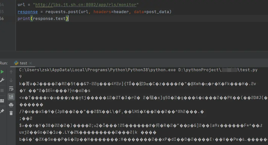268x145 pixels.
Task: Click the Run: panel label
Action: 4,63
